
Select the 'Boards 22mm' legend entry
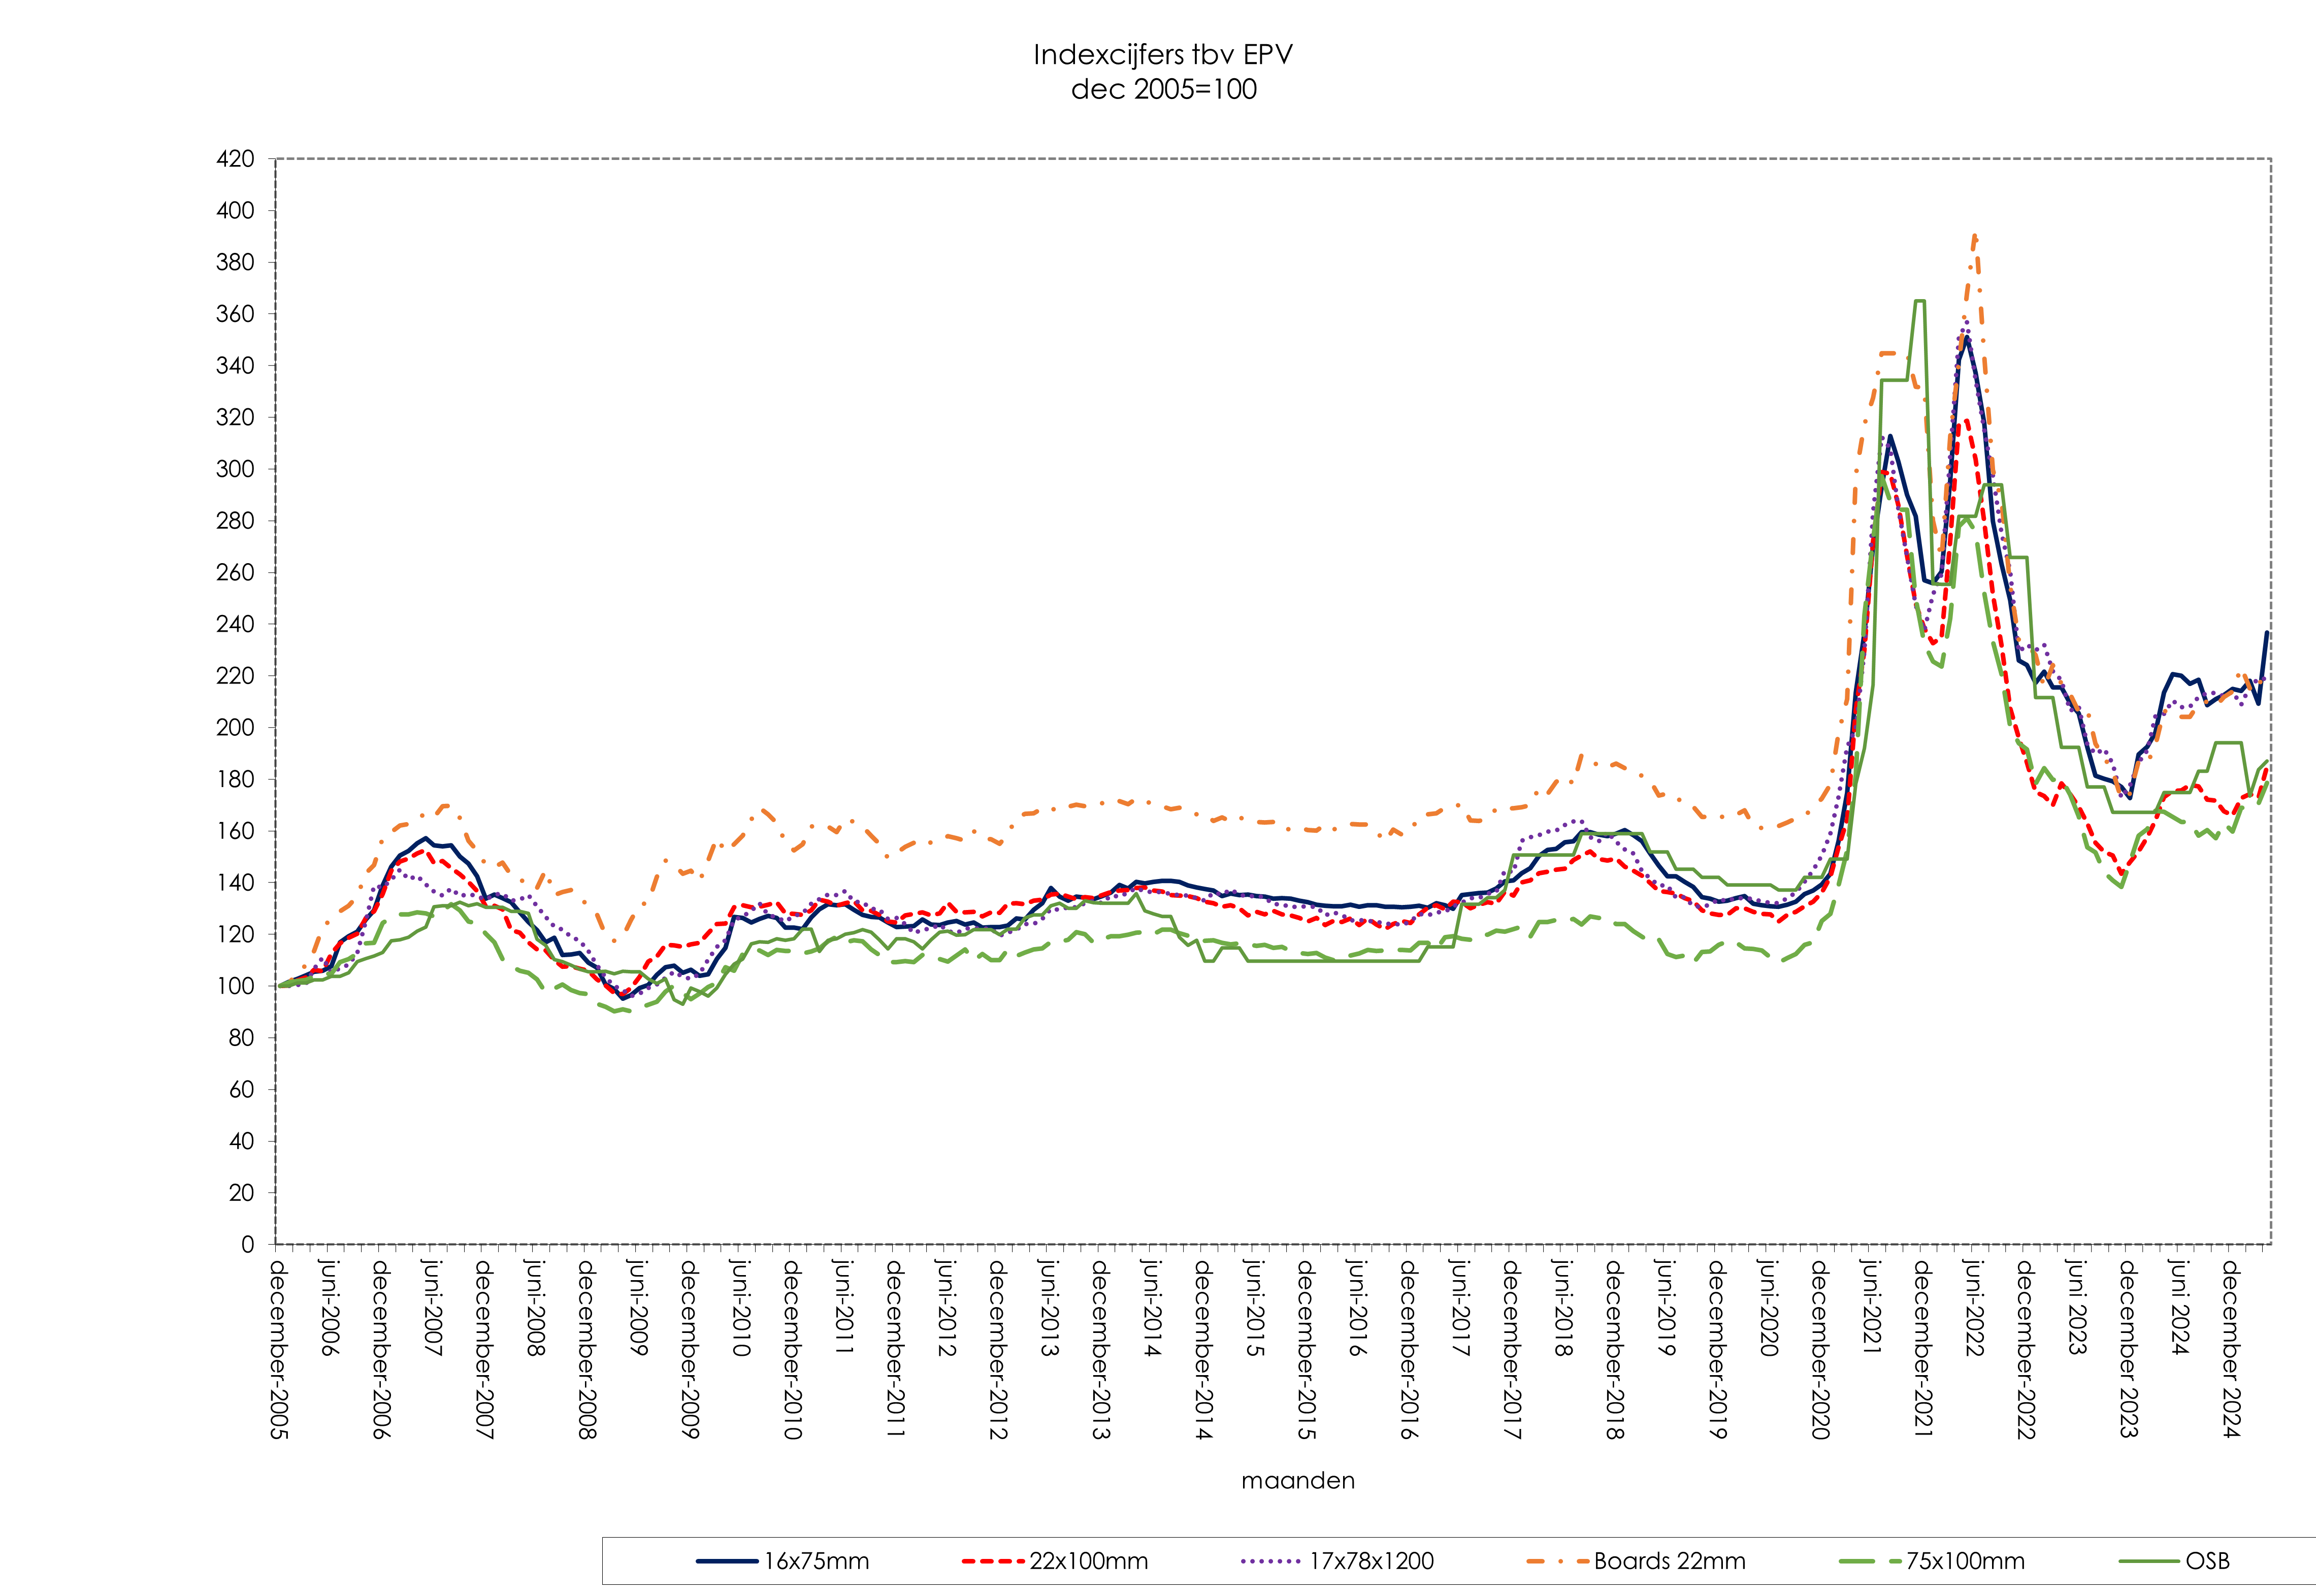1636,1561
